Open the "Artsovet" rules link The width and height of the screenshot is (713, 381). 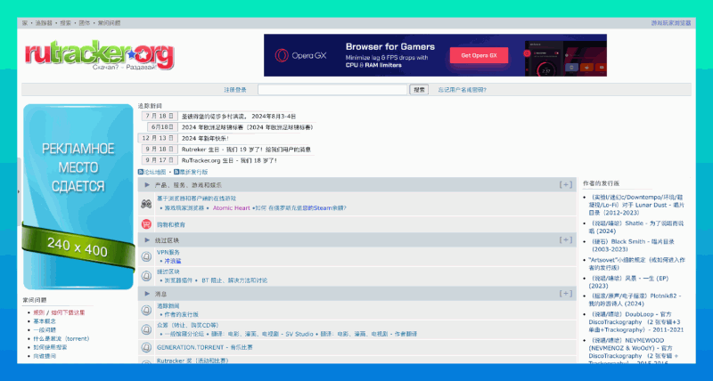(x=636, y=263)
